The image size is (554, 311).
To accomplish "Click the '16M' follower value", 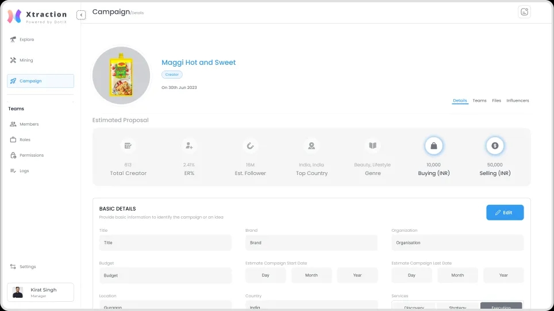I will [250, 165].
